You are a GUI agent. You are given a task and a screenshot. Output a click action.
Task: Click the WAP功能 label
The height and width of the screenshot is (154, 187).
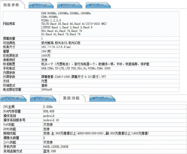(x=9, y=125)
